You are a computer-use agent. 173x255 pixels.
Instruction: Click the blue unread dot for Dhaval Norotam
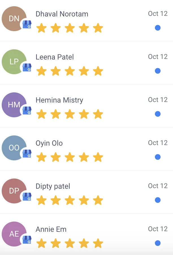(158, 28)
